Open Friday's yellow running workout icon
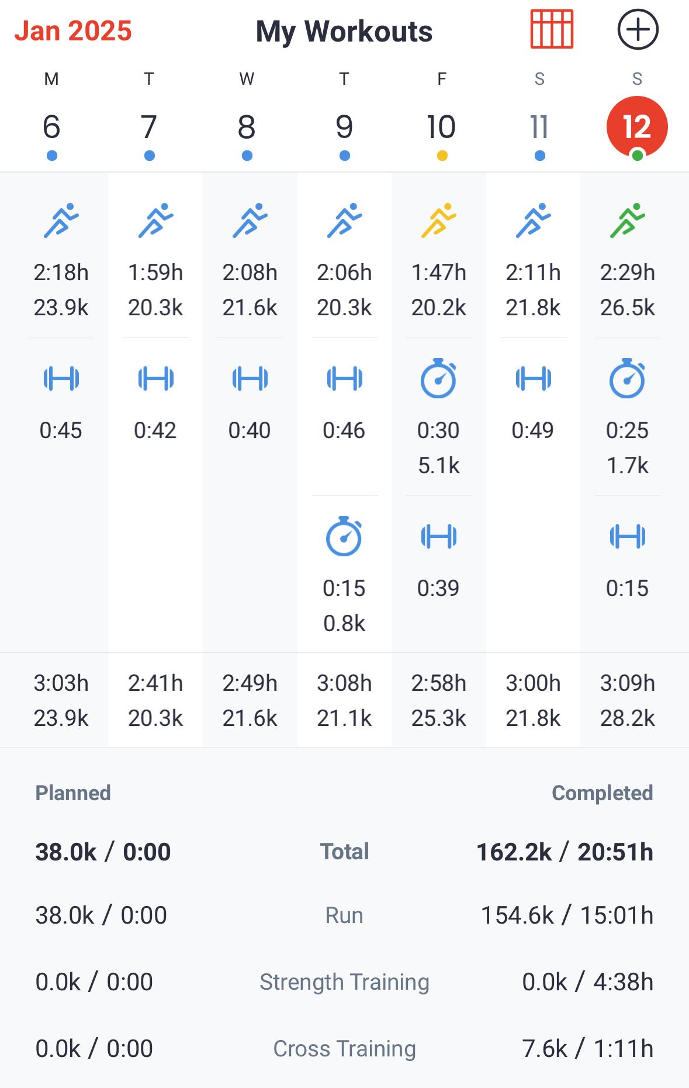The image size is (689, 1088). [439, 221]
